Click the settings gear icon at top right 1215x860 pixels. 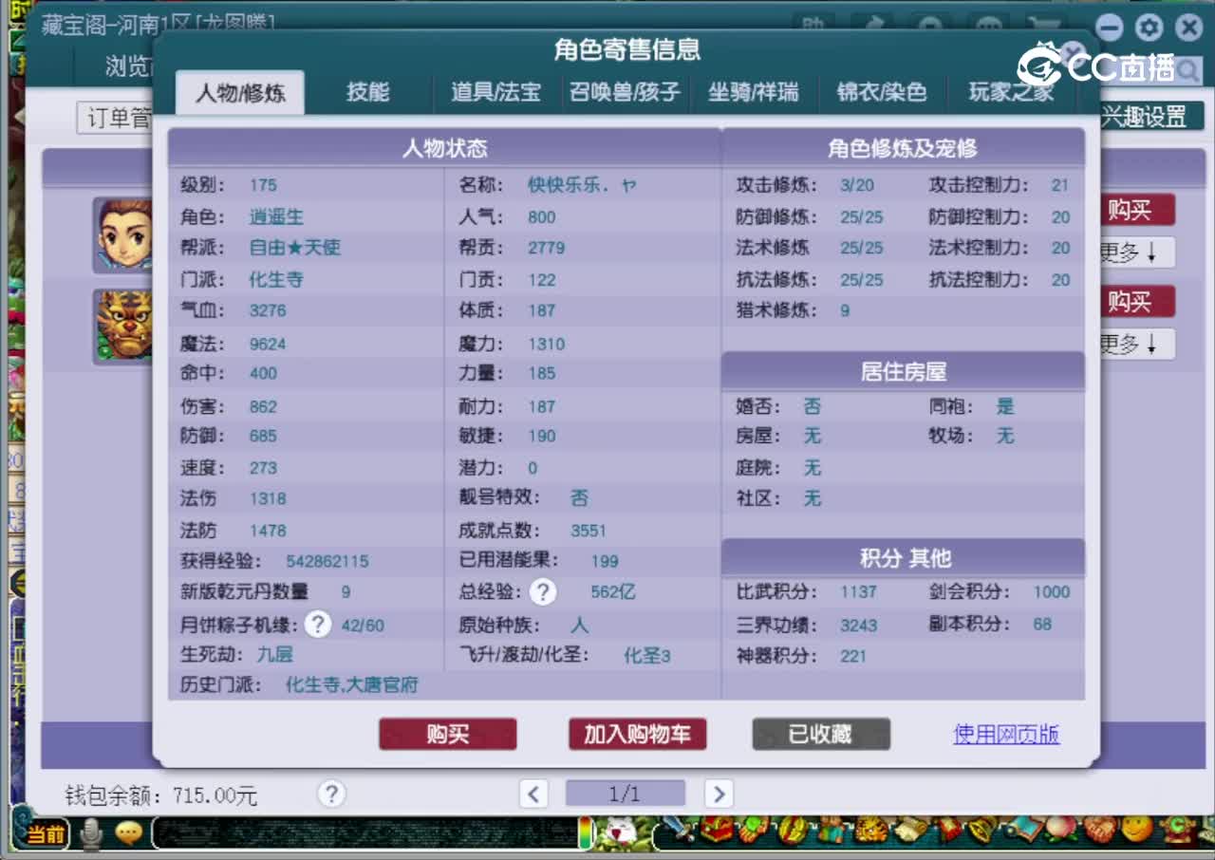tap(1149, 28)
